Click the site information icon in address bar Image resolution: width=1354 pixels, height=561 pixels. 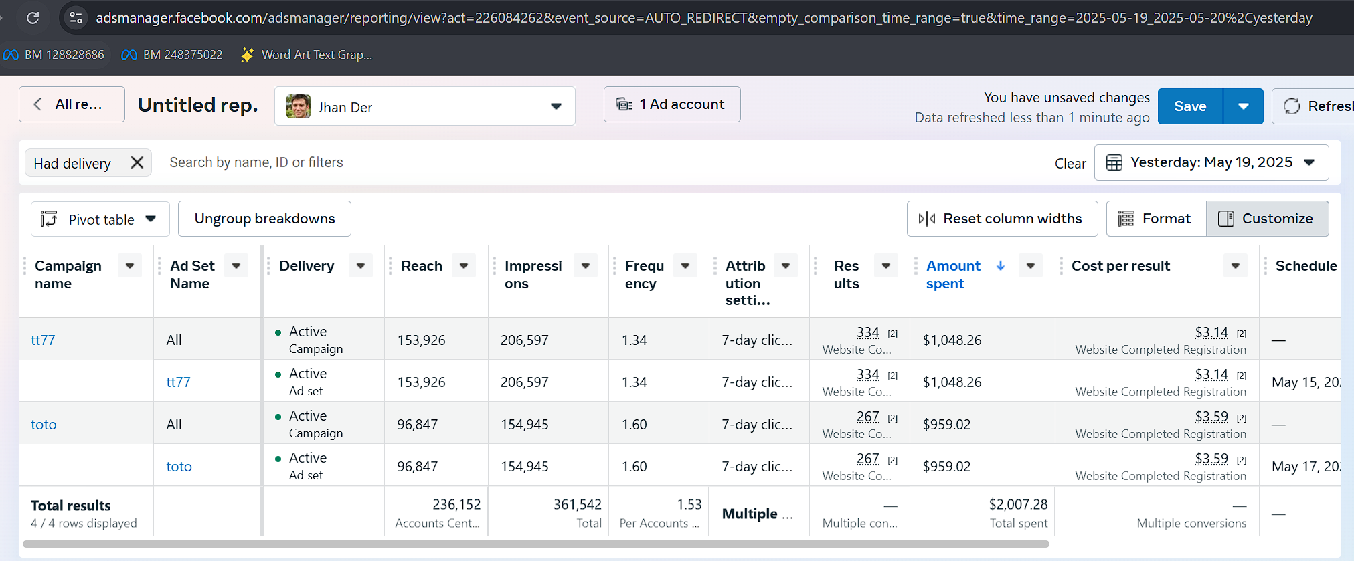(76, 17)
